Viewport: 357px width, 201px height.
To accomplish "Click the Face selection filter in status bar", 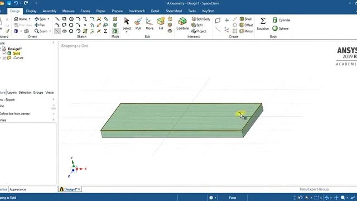I will 233,198.
